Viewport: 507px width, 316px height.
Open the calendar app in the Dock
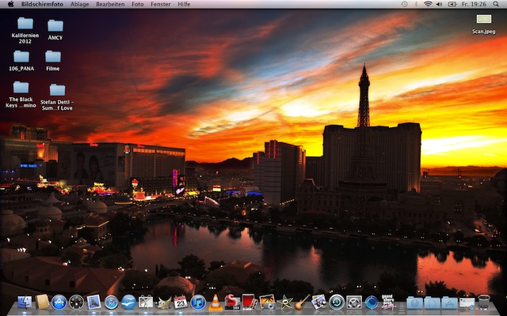coord(181,302)
